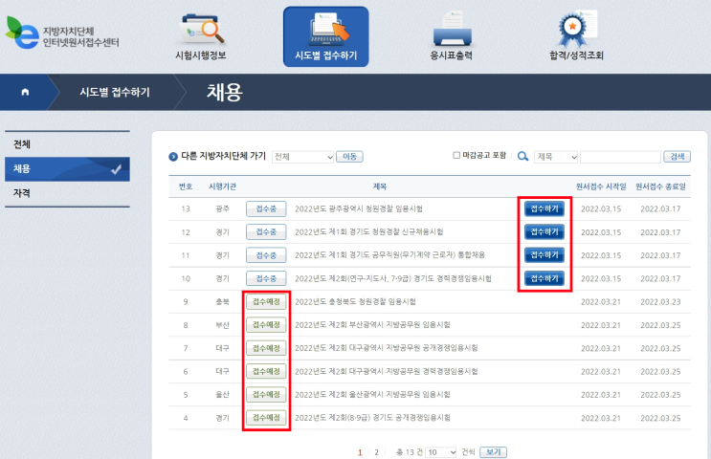The width and height of the screenshot is (711, 459).
Task: Click 접수예정 badge for 충북 row 9
Action: (x=266, y=302)
